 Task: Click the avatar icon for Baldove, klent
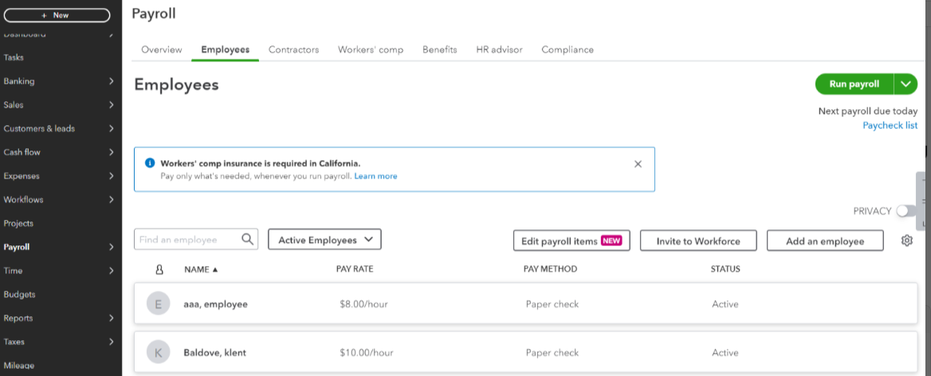(x=158, y=352)
